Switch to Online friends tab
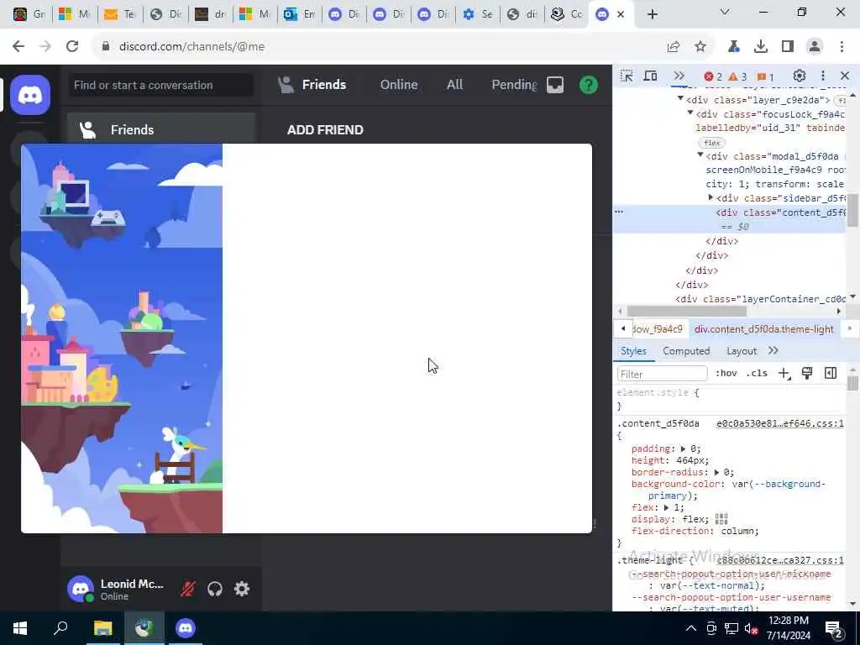The height and width of the screenshot is (645, 860). pos(399,85)
